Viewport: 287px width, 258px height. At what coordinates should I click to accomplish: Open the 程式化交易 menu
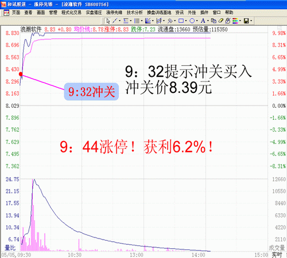tap(72, 13)
